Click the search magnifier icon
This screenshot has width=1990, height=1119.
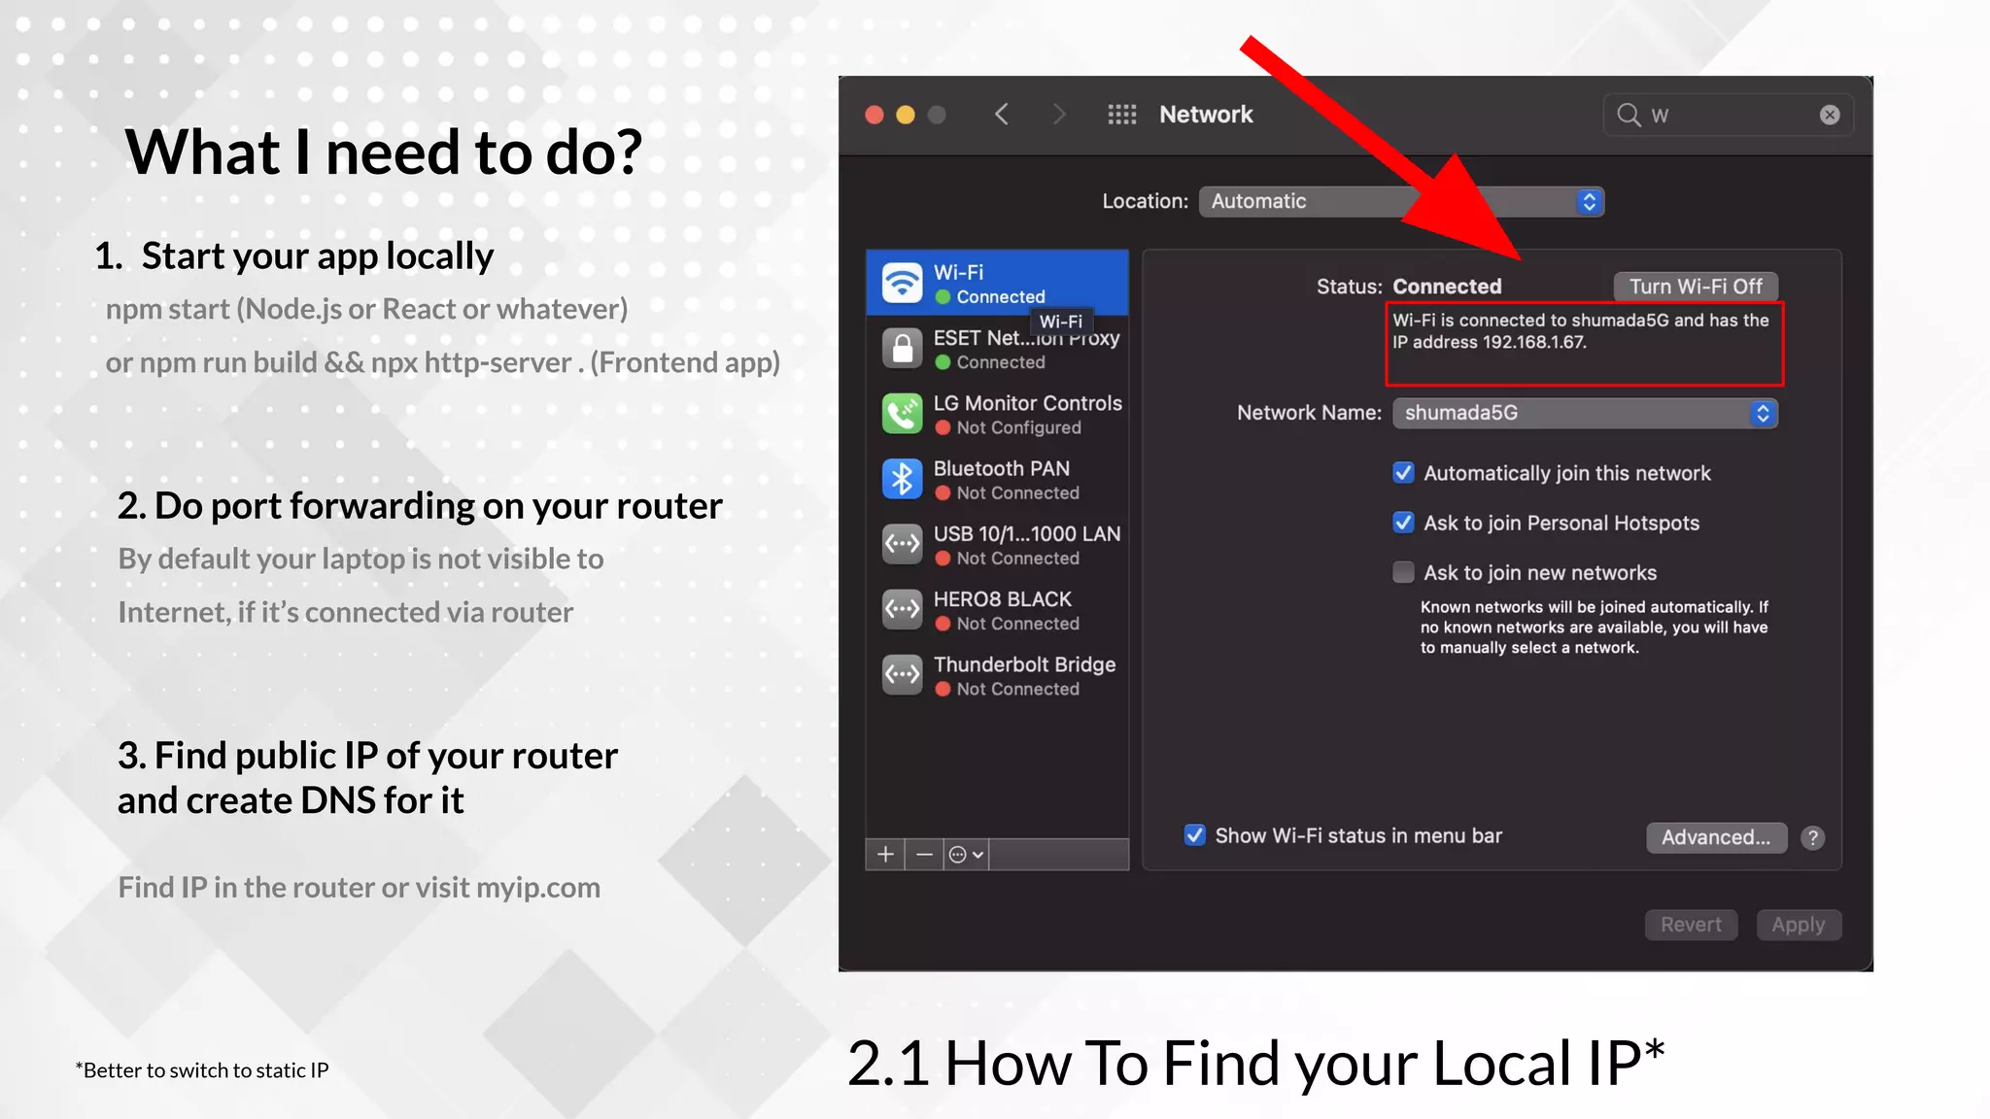click(x=1629, y=115)
